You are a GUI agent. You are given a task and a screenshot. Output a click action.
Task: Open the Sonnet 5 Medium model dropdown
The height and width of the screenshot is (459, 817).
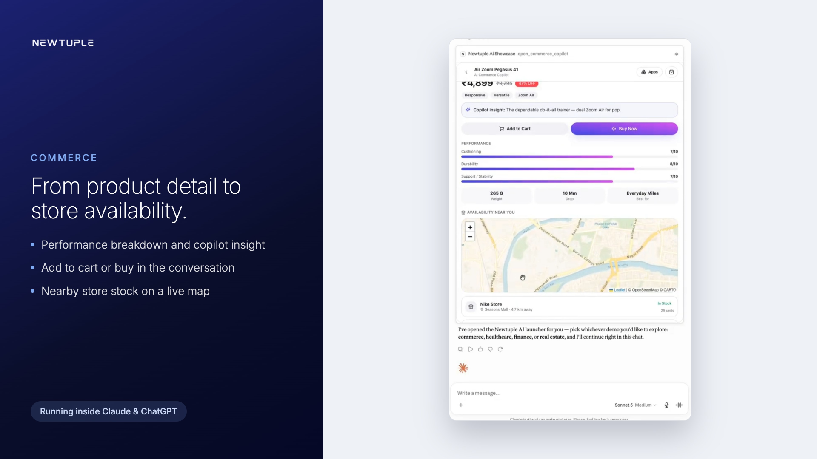tap(635, 405)
